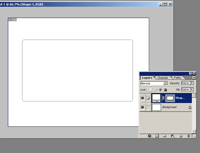The width and height of the screenshot is (200, 153).
Task: Select the Shape 1 vector mask thumbnail
Action: [x=170, y=98]
